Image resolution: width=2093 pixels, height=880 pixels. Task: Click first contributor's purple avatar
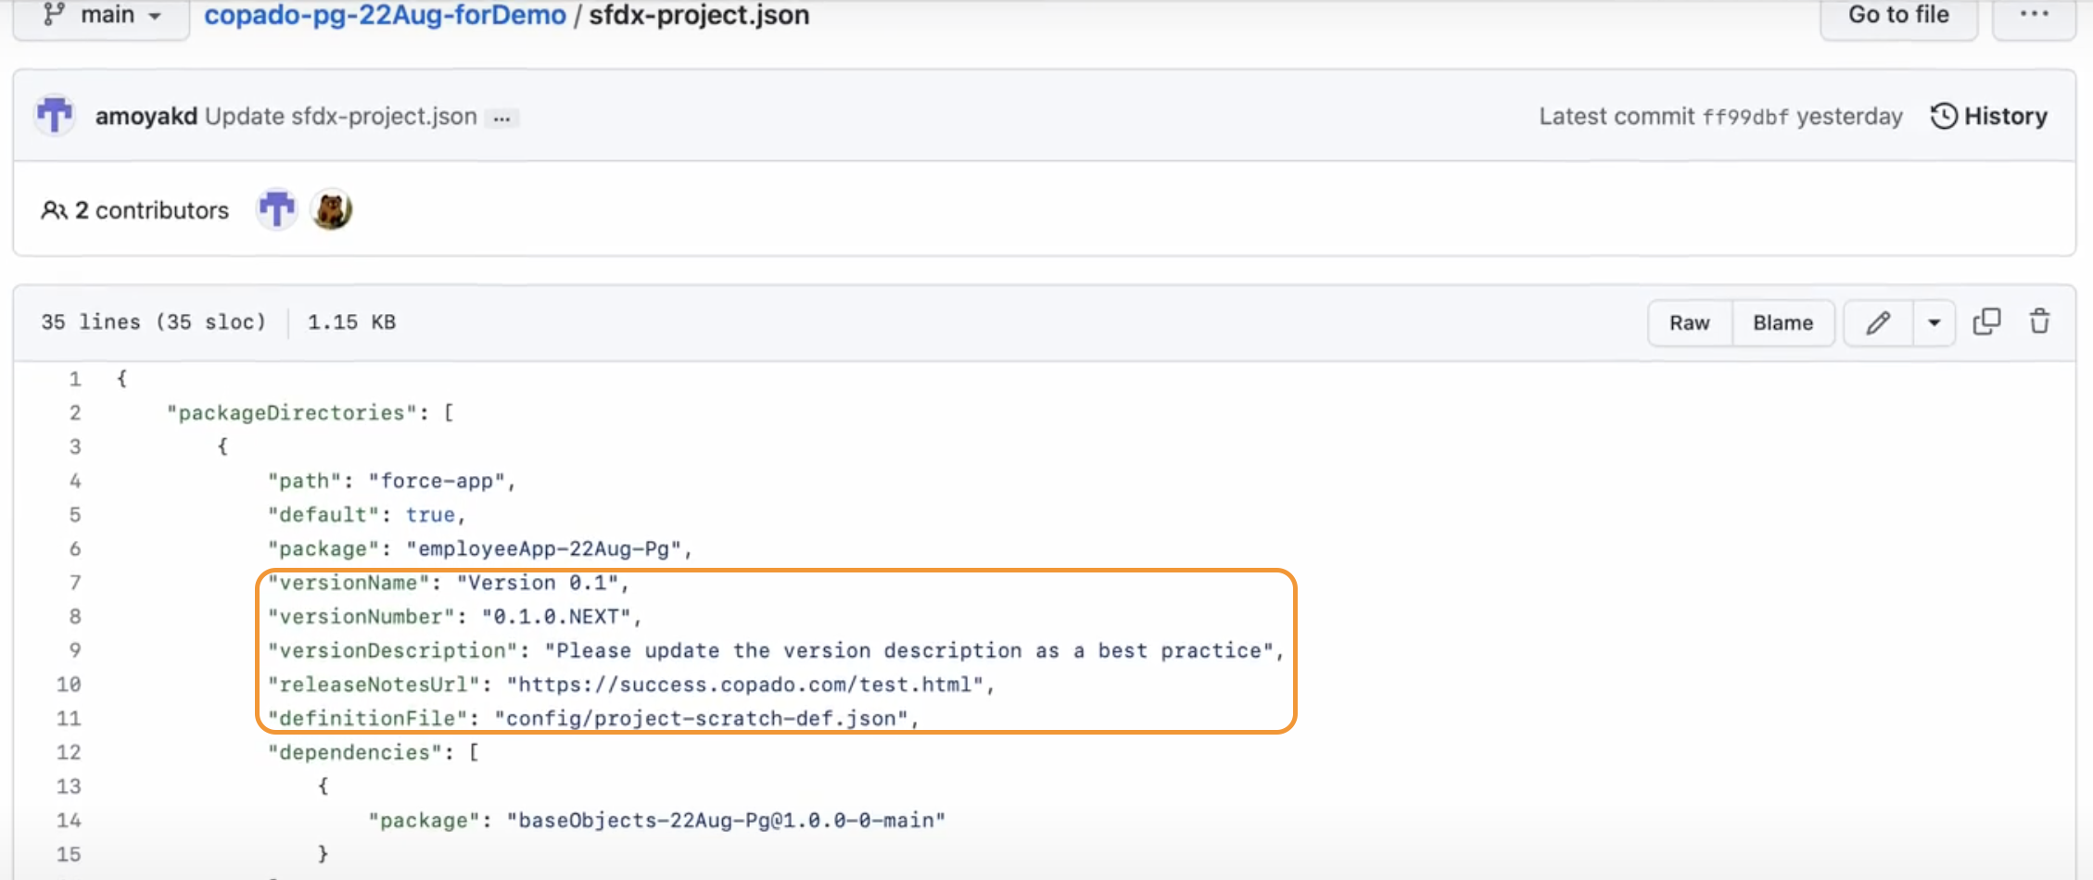click(276, 210)
